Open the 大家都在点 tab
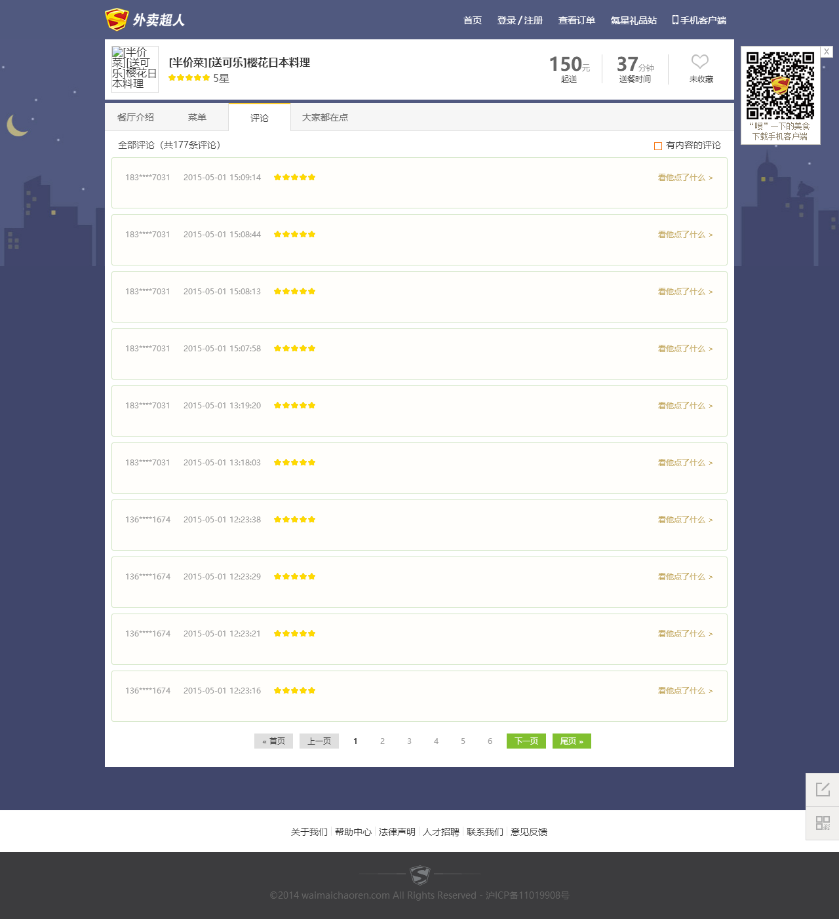This screenshot has width=839, height=919. [x=324, y=117]
